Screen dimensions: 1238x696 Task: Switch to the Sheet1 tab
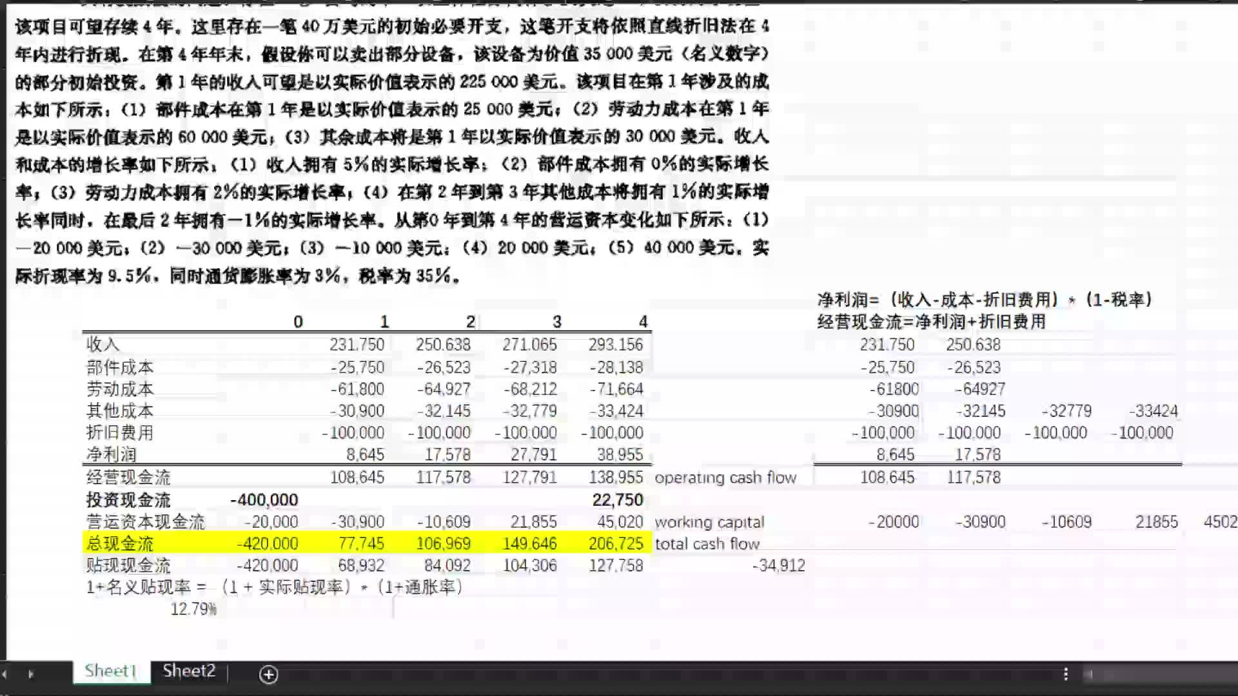pyautogui.click(x=111, y=671)
